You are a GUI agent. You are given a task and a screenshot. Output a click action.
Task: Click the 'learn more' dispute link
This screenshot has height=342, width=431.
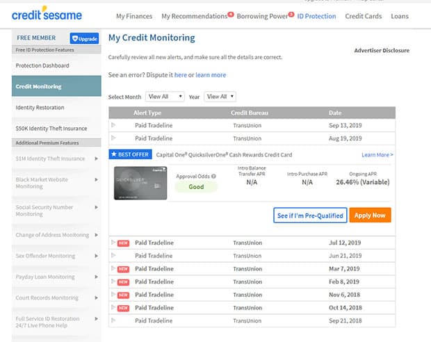(x=211, y=75)
